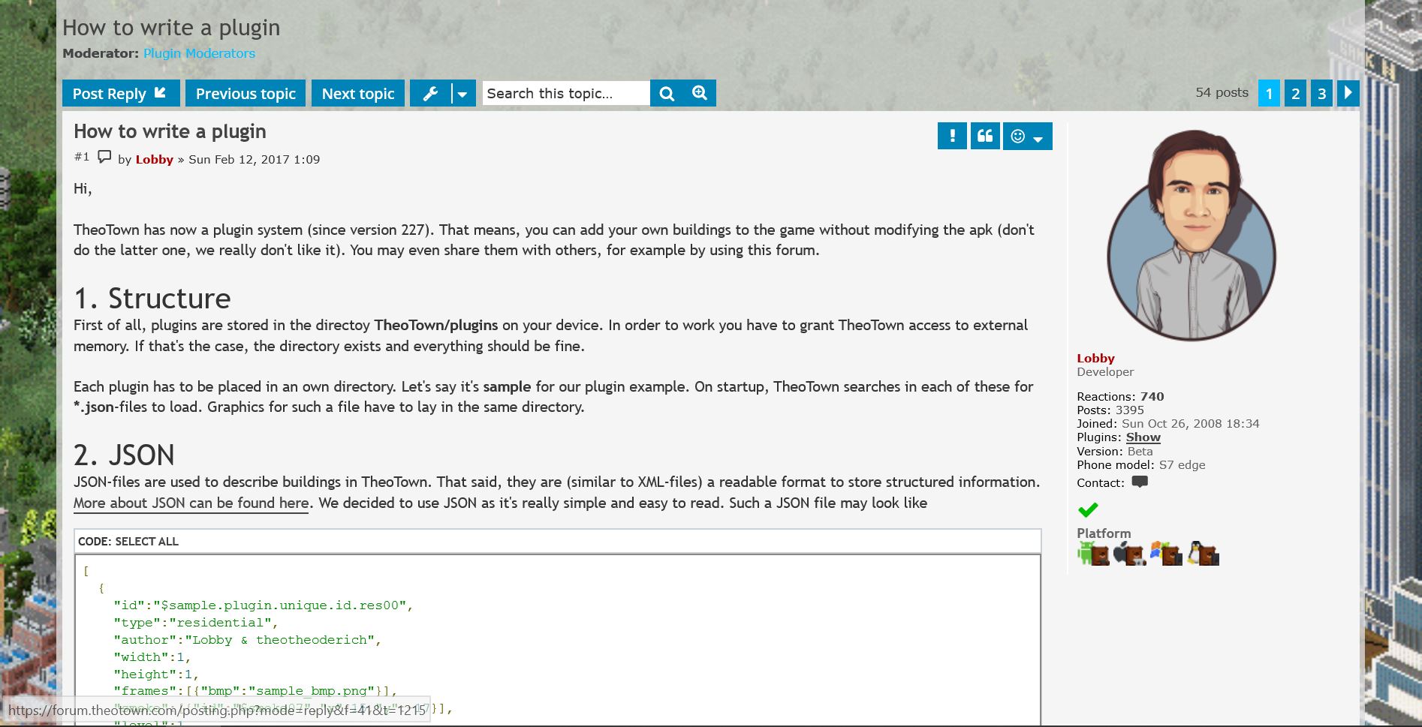This screenshot has height=727, width=1422.
Task: Click SELECT ALL for code block
Action: coord(146,542)
